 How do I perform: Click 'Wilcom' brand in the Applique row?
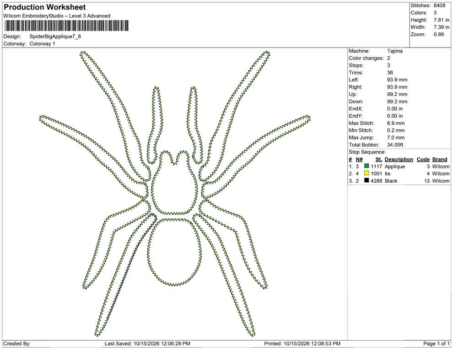pyautogui.click(x=441, y=166)
